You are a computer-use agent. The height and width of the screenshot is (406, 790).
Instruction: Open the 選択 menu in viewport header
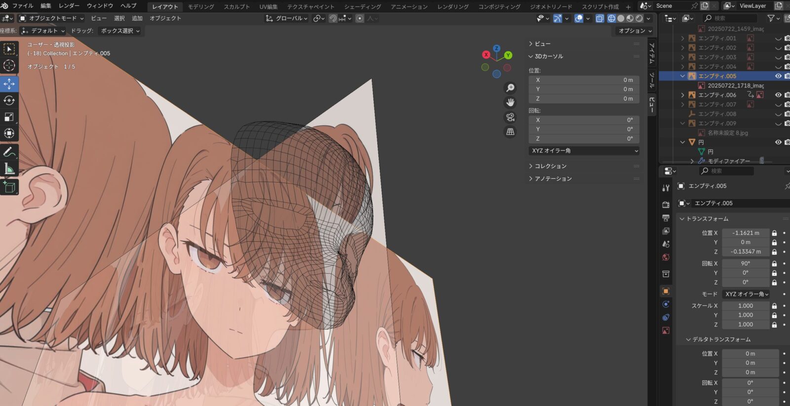[119, 18]
